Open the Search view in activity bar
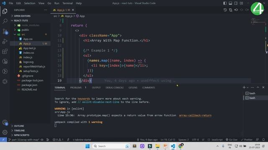Image resolution: width=268 pixels, height=150 pixels. click(x=5, y=21)
